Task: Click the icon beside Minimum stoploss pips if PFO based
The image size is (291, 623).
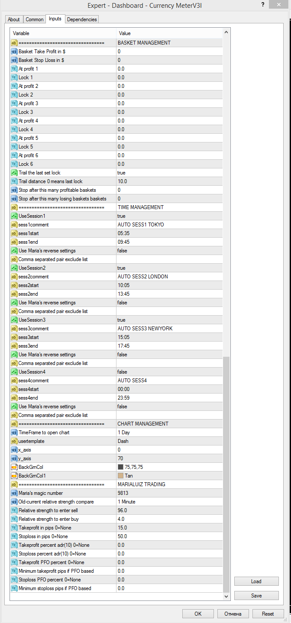Action: click(14, 588)
